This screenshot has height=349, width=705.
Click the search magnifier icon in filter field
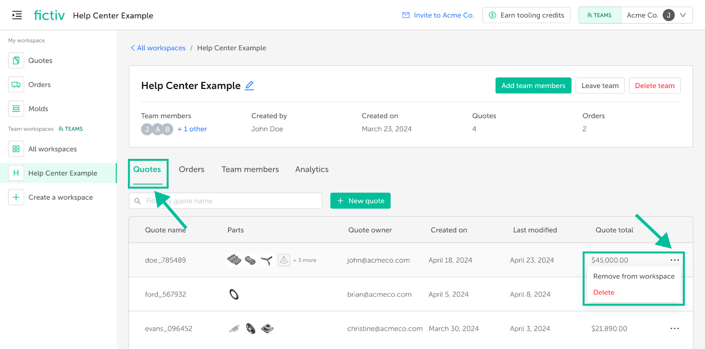137,201
